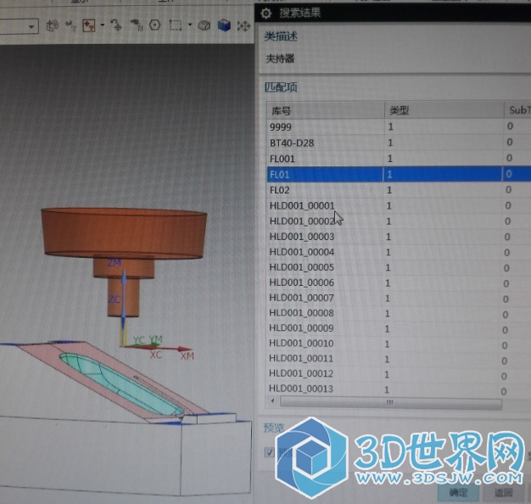Image resolution: width=531 pixels, height=504 pixels.
Task: Select holder row HLD001_00013
Action: point(399,389)
